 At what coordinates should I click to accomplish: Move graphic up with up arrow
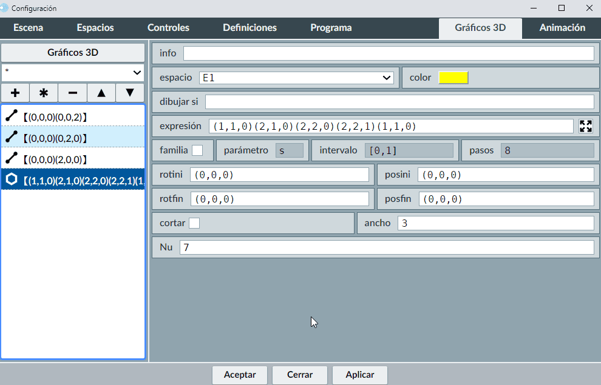click(101, 93)
